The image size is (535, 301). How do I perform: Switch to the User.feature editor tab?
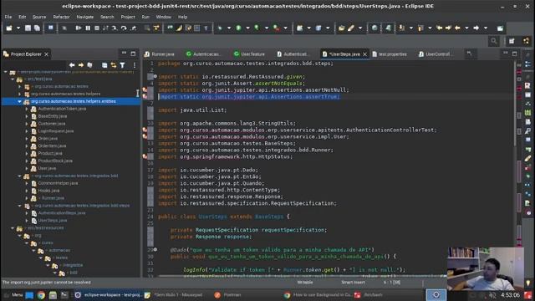249,54
